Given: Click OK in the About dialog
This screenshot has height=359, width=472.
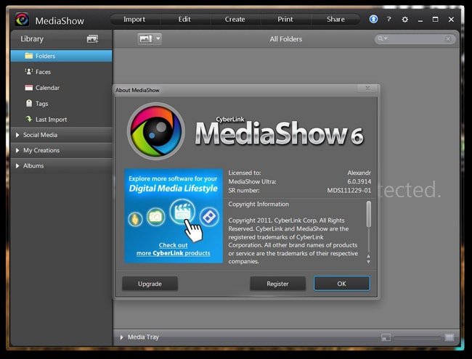Looking at the screenshot, I should (342, 284).
